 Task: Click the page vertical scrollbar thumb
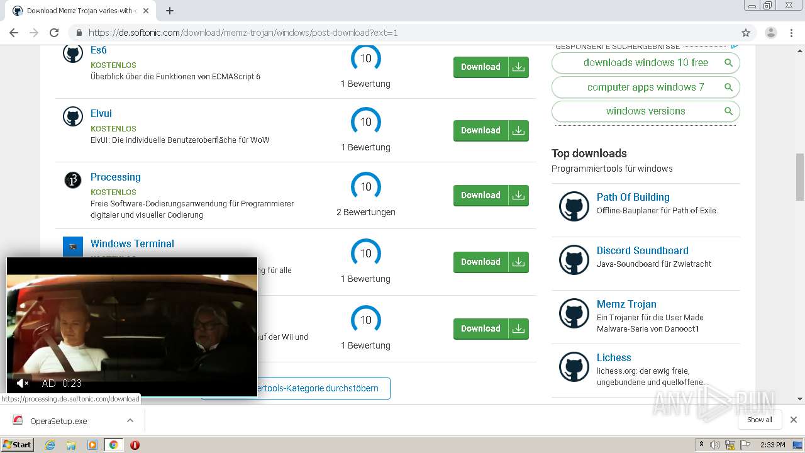pos(800,177)
